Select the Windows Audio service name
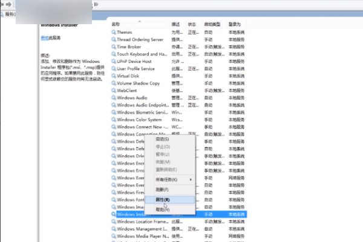The width and height of the screenshot is (363, 242). 132,97
